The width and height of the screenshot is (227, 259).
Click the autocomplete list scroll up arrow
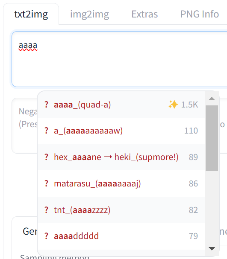[x=212, y=99]
